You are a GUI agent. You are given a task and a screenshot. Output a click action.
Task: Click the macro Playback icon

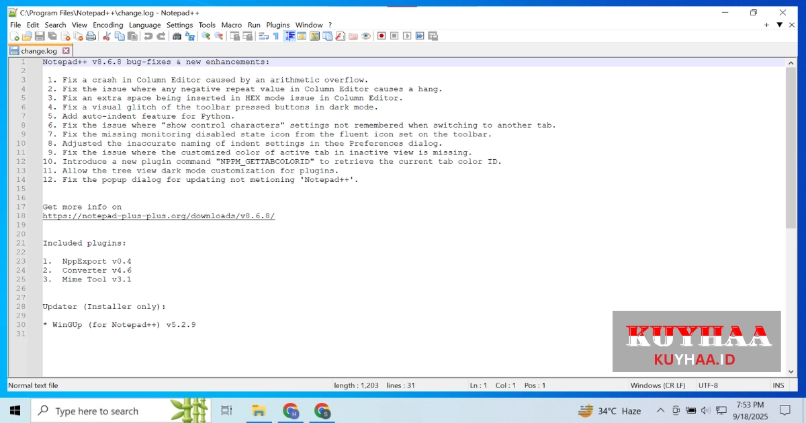tap(407, 36)
